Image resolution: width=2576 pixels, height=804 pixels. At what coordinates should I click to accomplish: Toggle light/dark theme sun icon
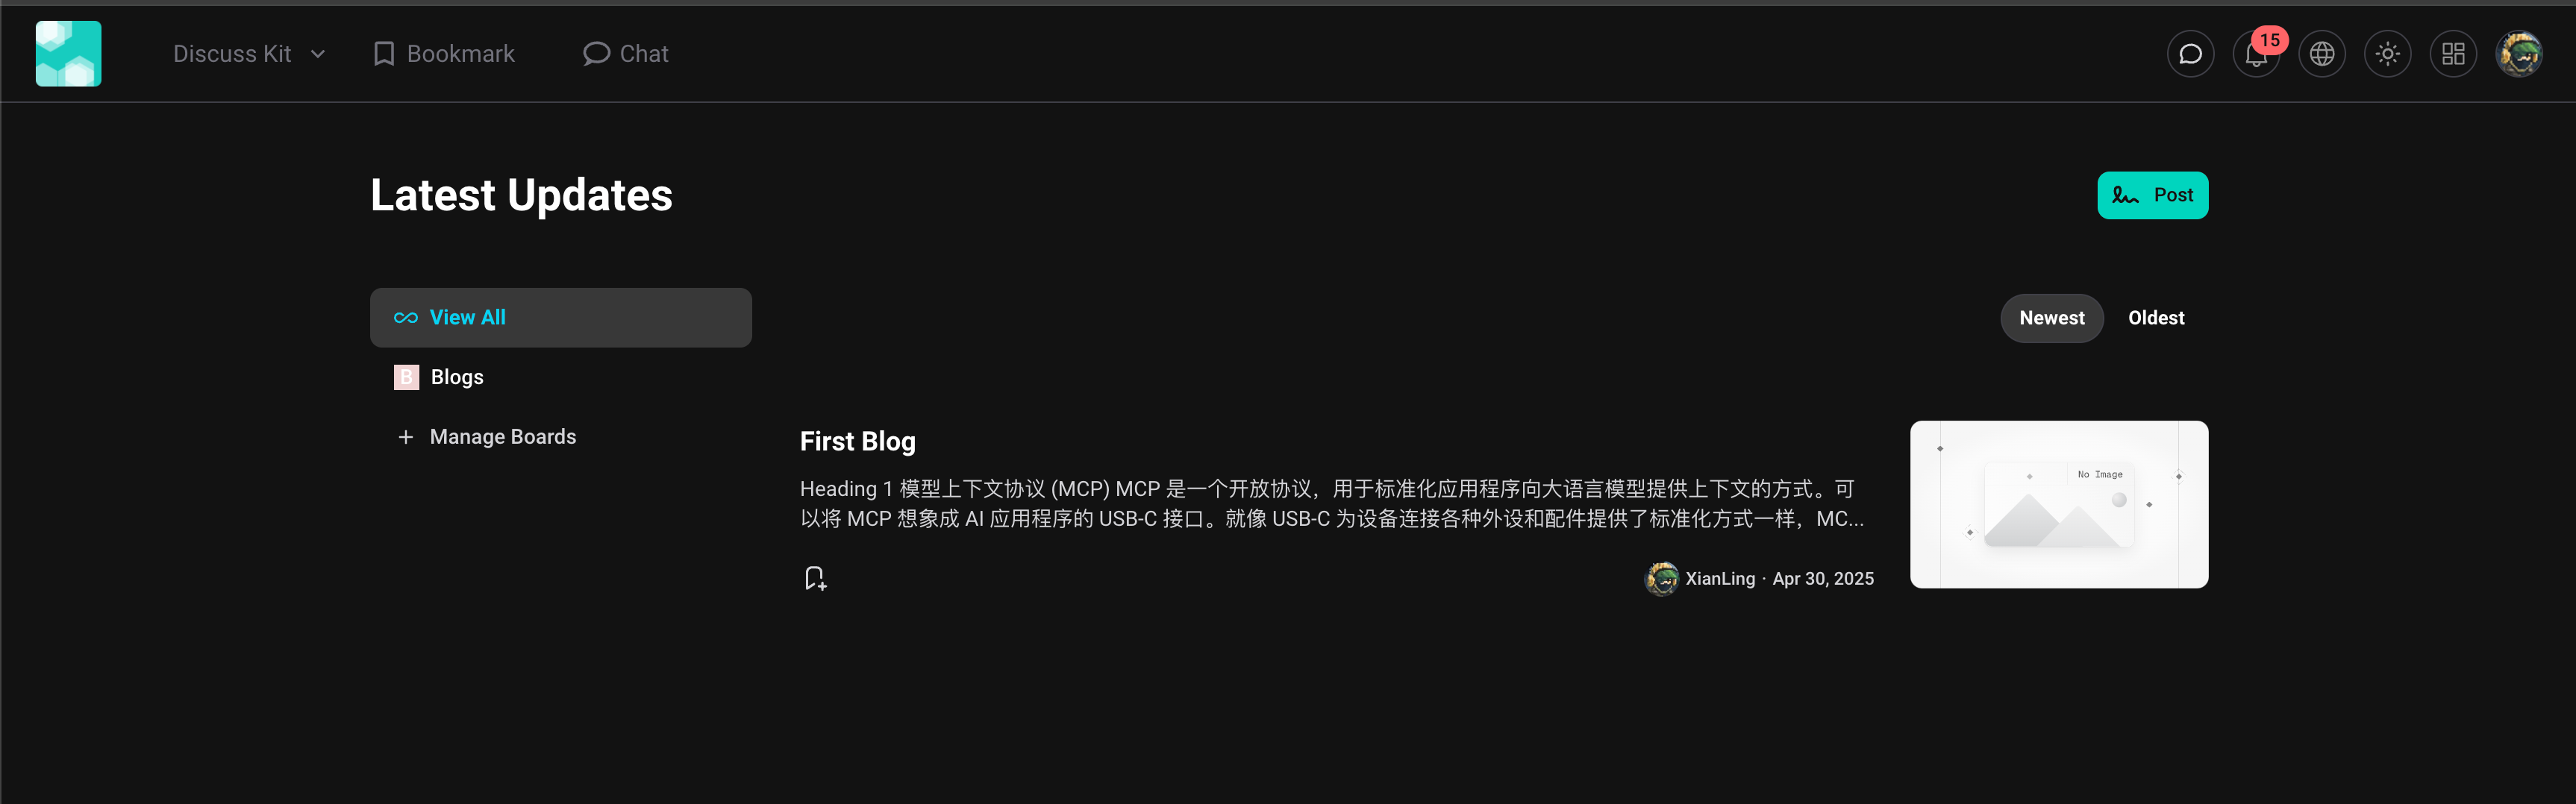click(x=2388, y=54)
